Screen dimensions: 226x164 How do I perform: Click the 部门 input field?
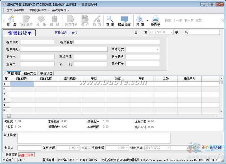pos(90,64)
